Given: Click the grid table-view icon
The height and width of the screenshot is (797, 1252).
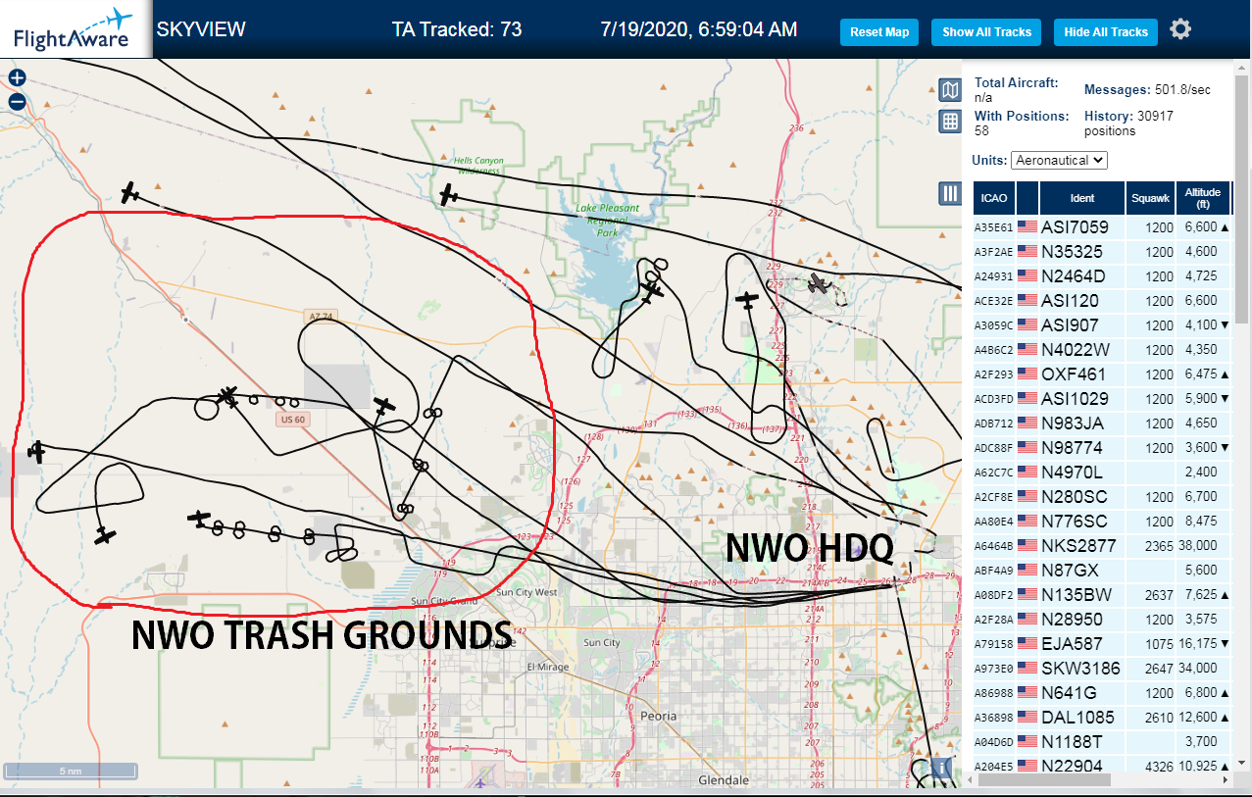Looking at the screenshot, I should tap(950, 122).
